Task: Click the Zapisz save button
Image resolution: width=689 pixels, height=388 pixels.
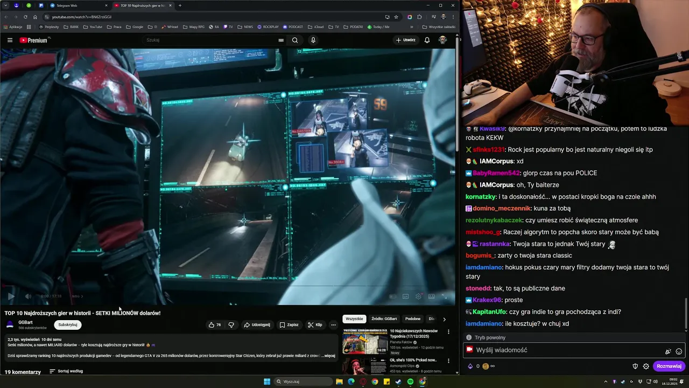Action: [289, 325]
